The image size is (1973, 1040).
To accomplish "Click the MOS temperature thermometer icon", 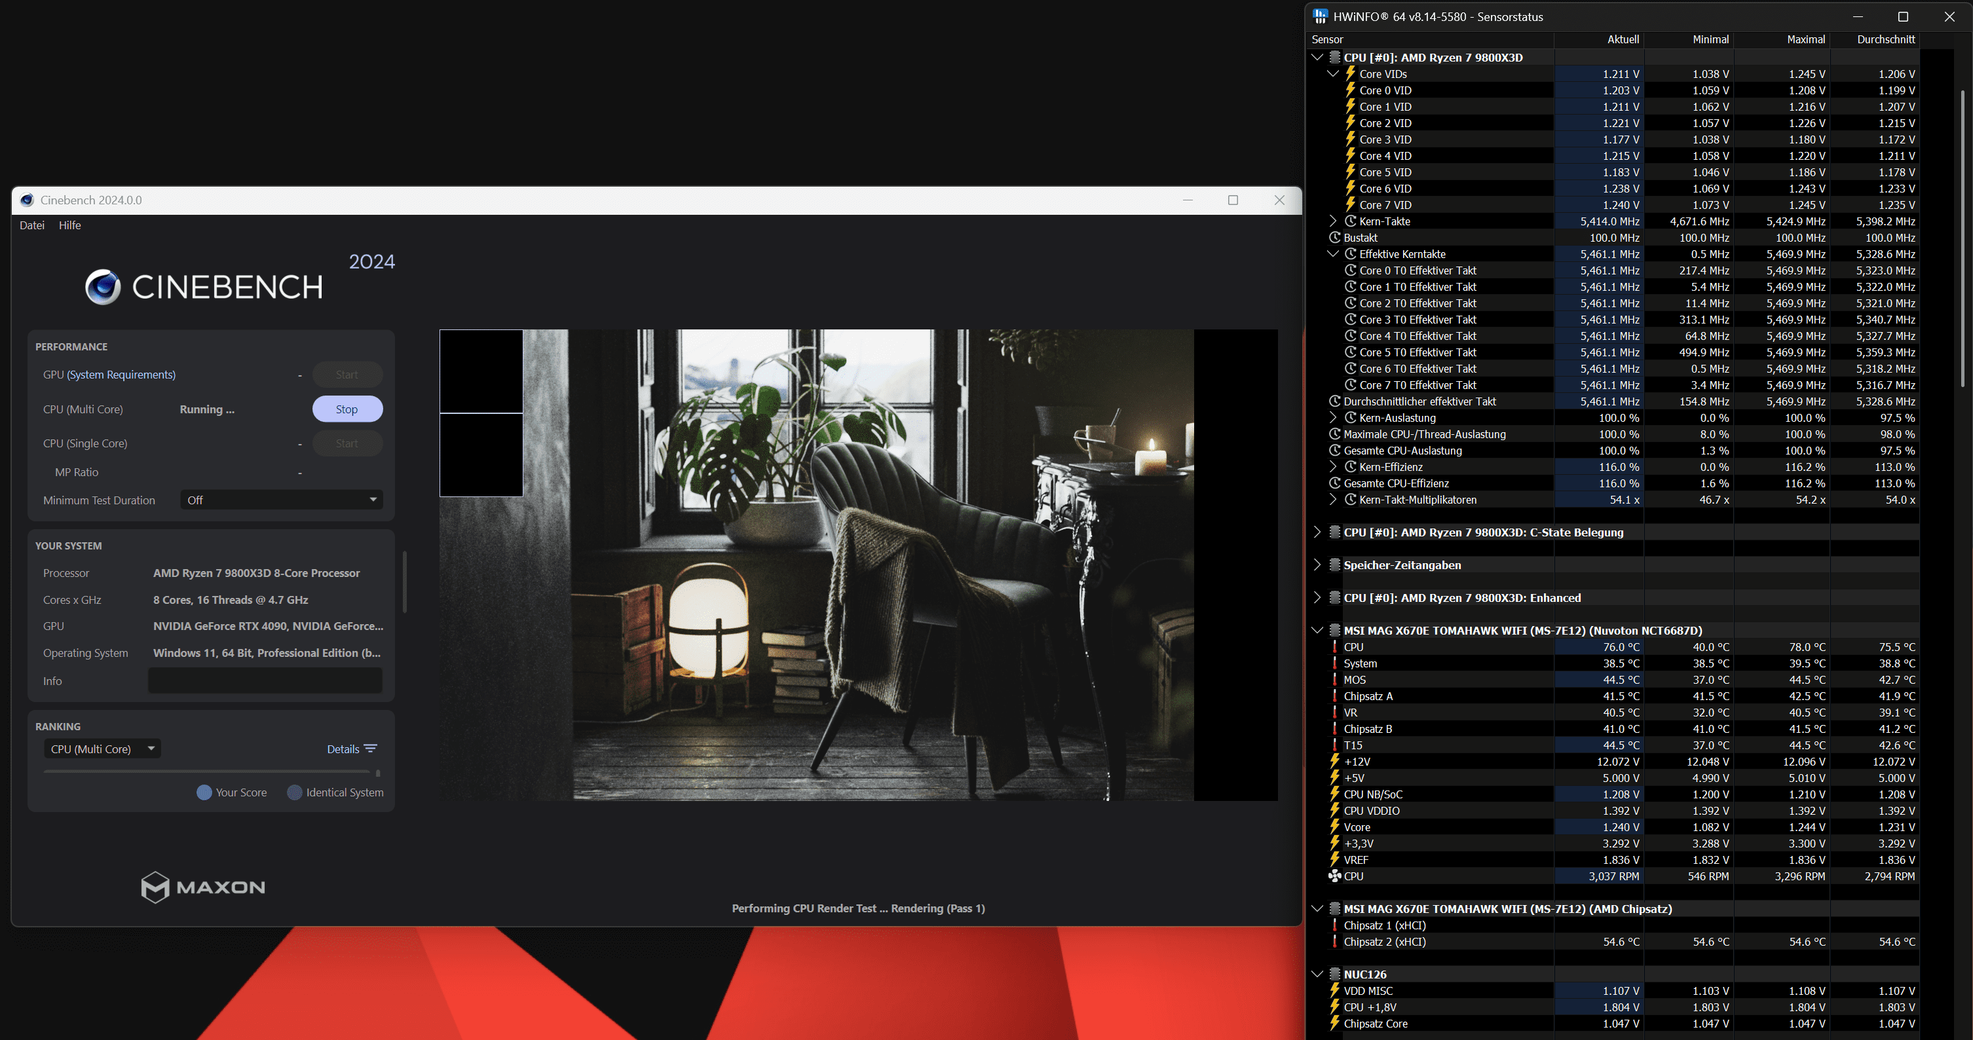I will coord(1335,680).
